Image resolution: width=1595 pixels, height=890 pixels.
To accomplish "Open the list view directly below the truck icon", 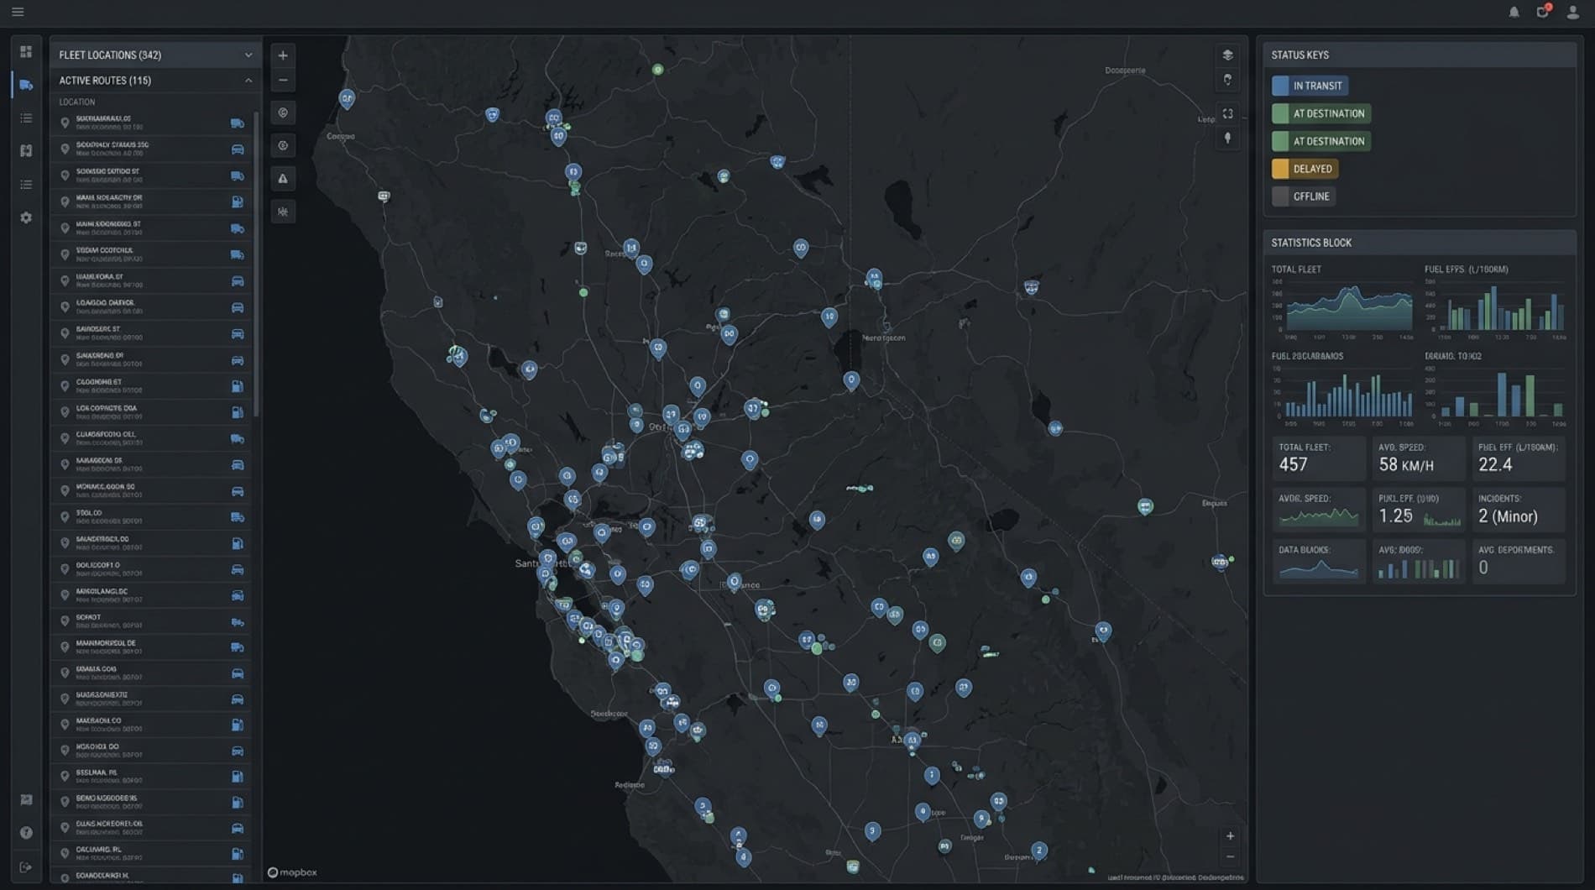I will point(26,118).
